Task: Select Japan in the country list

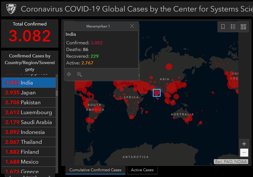Action: pyautogui.click(x=28, y=93)
